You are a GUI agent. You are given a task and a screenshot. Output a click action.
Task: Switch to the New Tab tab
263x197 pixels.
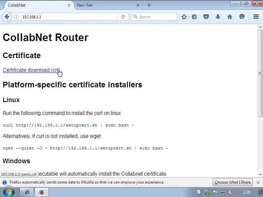click(108, 5)
